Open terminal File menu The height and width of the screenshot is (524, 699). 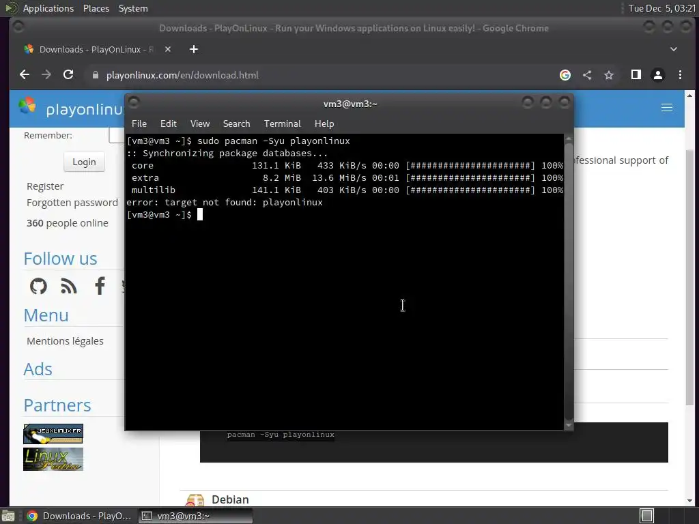click(139, 124)
